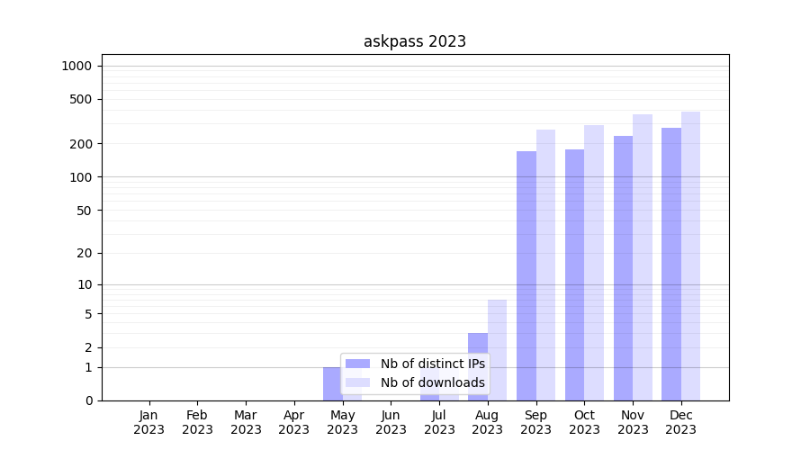Click the Oct 2023 downloads bar
The height and width of the screenshot is (450, 810).
click(594, 263)
